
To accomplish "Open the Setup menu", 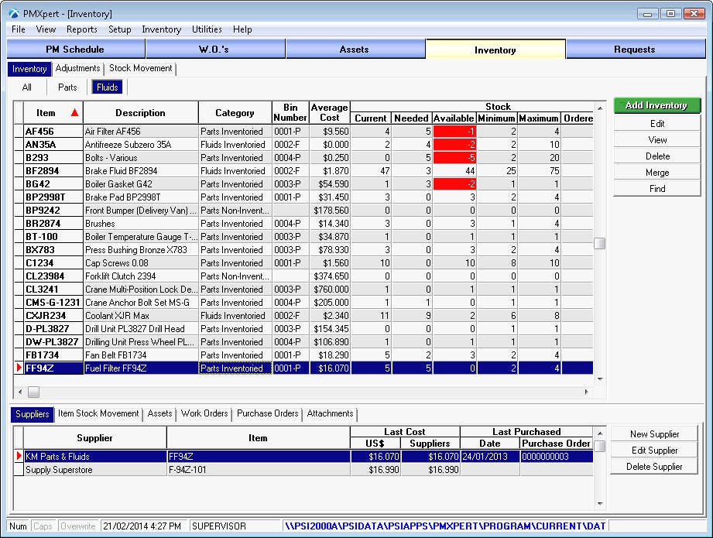I will (x=119, y=29).
